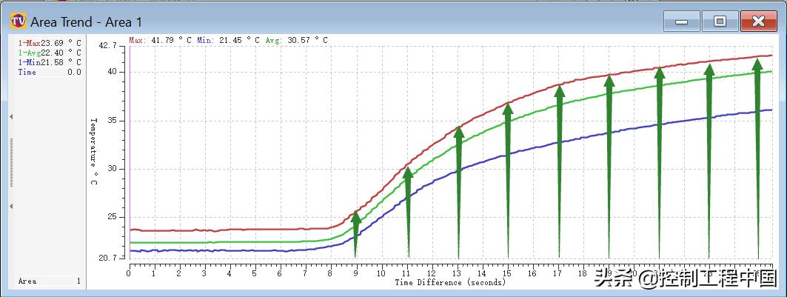Click the dotted grip on the legend splitter
The width and height of the screenshot is (787, 297).
coord(11,161)
